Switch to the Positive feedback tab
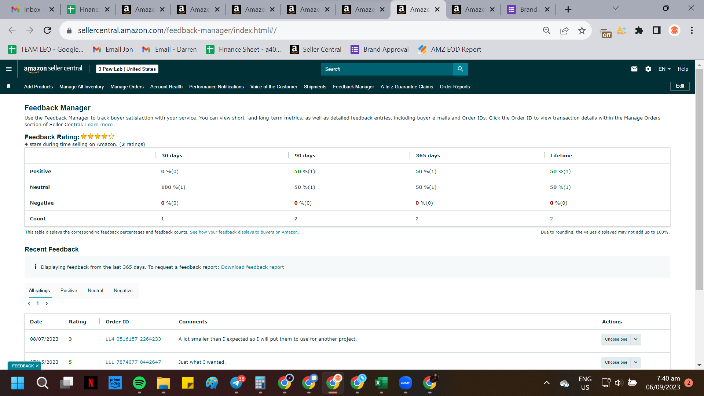The image size is (704, 396). point(69,291)
